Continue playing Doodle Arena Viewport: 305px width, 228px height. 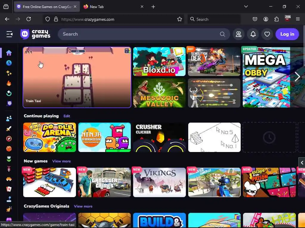pos(50,137)
